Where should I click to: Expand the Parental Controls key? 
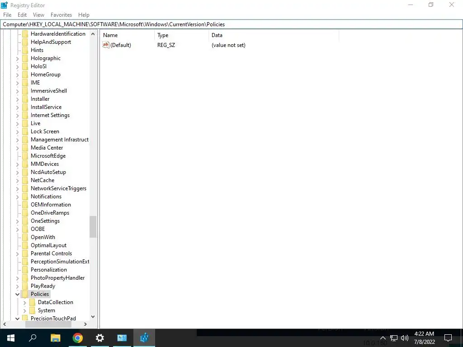18,253
